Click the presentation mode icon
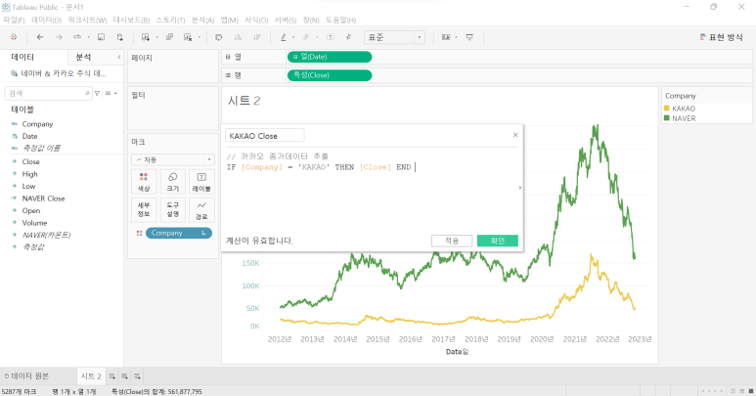 point(469,37)
